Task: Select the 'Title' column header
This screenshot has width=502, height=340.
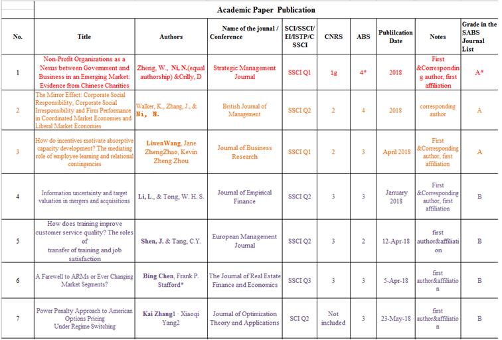Action: (84, 37)
